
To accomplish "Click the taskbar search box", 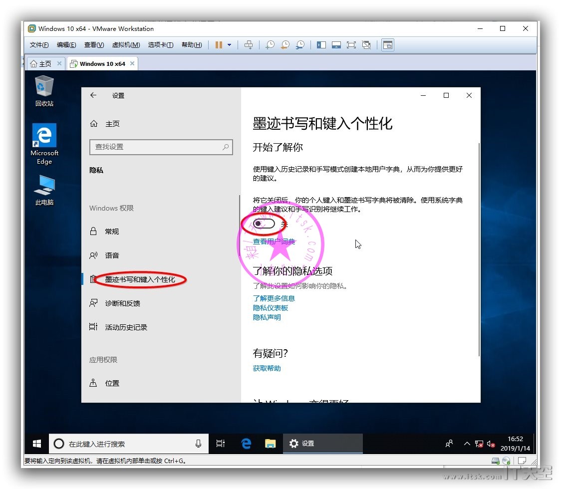I will pos(128,444).
